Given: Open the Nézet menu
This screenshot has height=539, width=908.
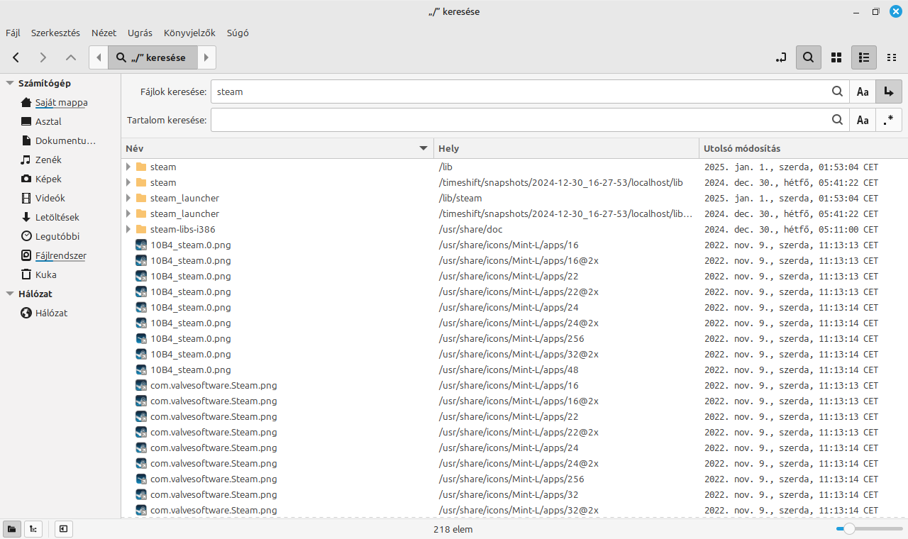Looking at the screenshot, I should (104, 33).
